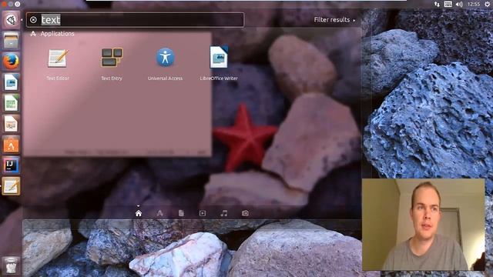Open the keyboard layout indicator

[x=448, y=4]
